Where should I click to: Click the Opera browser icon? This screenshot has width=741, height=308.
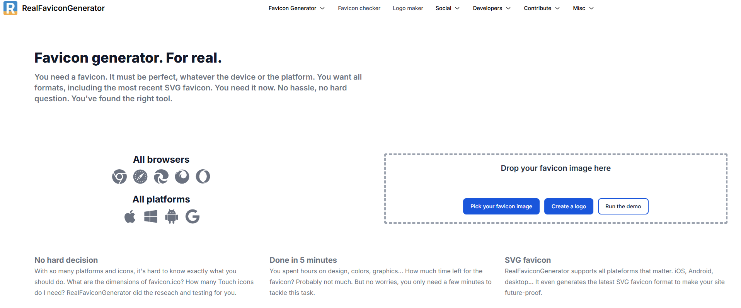coord(203,177)
